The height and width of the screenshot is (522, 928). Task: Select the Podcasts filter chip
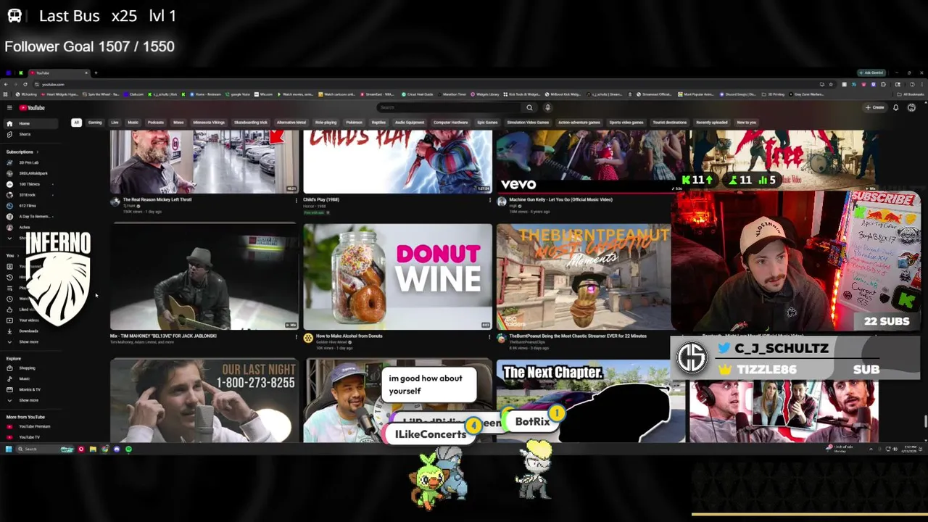coord(156,123)
